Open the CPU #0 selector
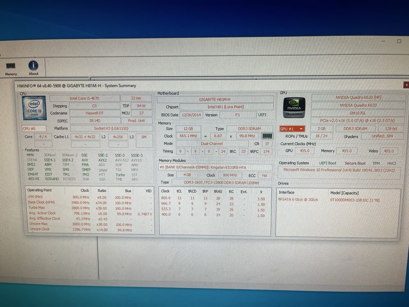The width and height of the screenshot is (409, 307). pyautogui.click(x=34, y=129)
